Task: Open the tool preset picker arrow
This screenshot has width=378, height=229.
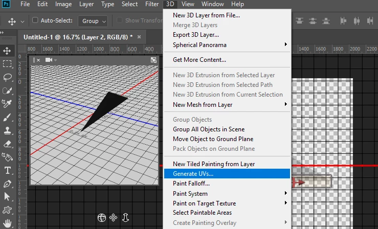Action: click(23, 21)
